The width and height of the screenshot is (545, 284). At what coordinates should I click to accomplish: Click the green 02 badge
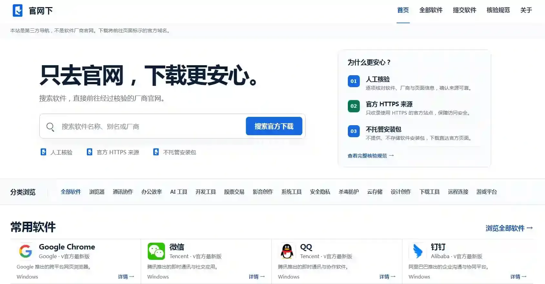click(354, 106)
